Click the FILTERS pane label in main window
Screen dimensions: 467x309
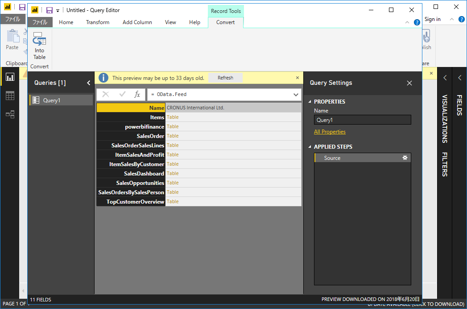[445, 164]
